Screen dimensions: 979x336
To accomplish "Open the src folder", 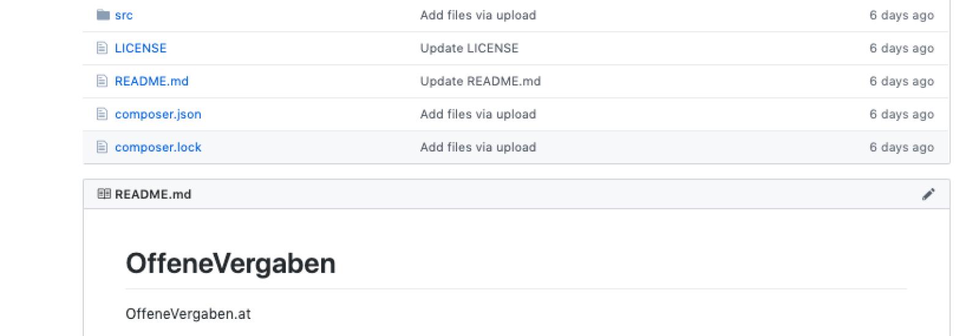I will [124, 15].
